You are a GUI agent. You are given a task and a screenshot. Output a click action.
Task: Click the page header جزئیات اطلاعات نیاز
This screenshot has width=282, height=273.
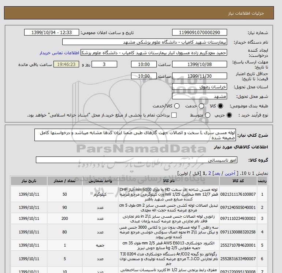[x=246, y=13]
